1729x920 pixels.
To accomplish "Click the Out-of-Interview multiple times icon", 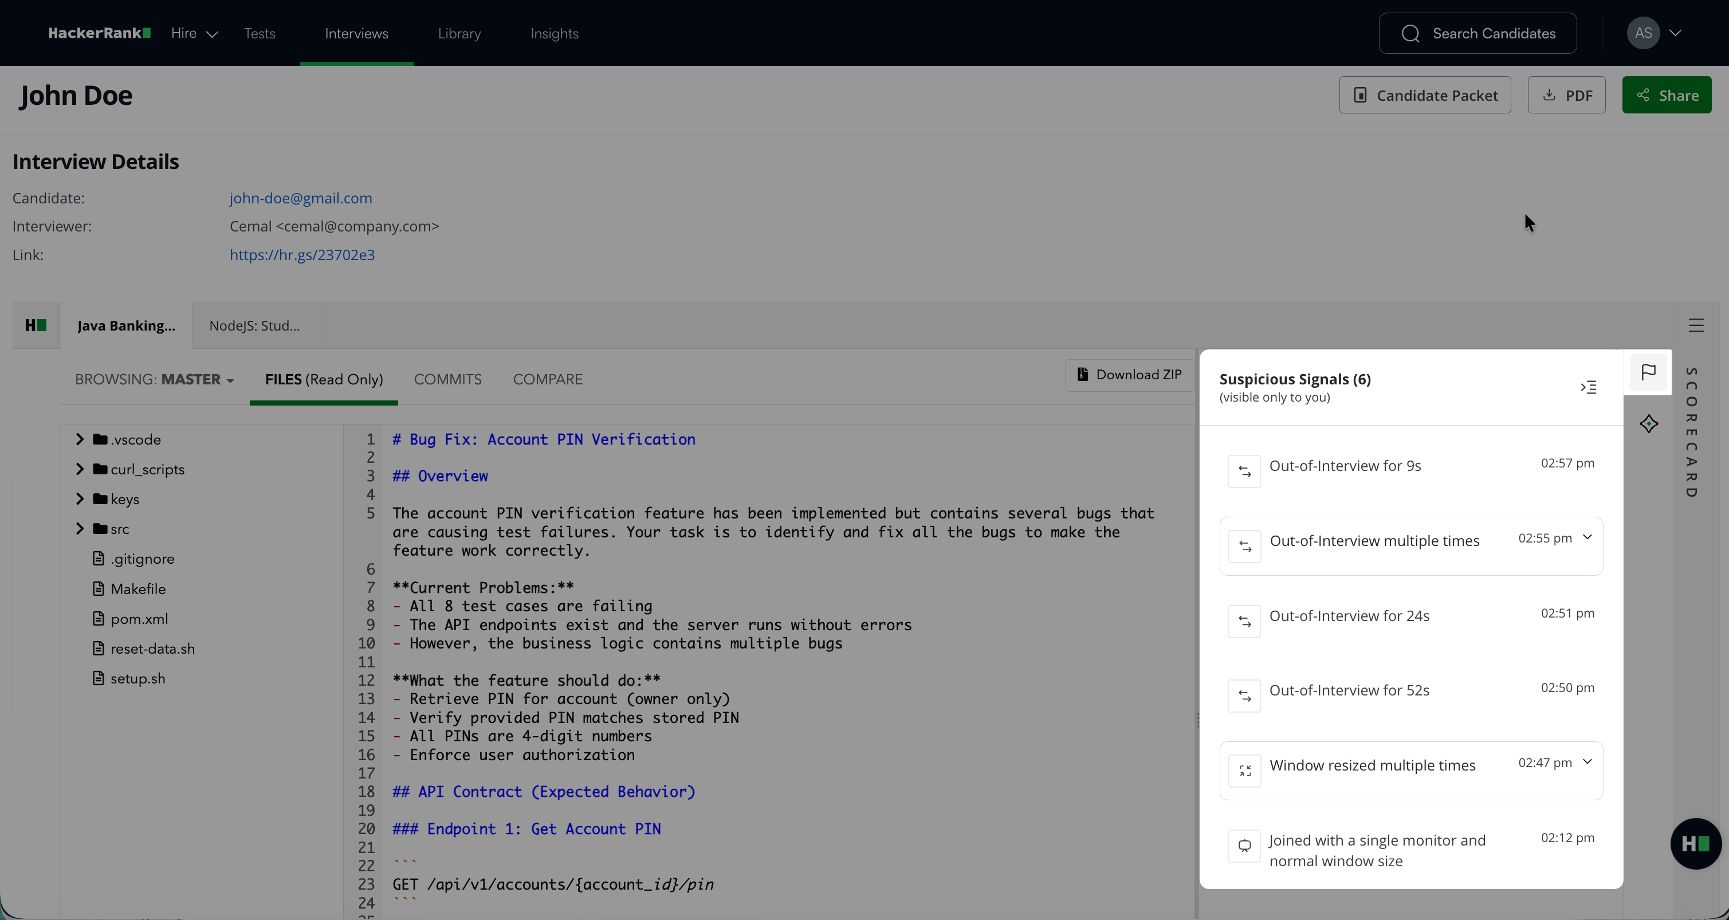I will point(1245,547).
